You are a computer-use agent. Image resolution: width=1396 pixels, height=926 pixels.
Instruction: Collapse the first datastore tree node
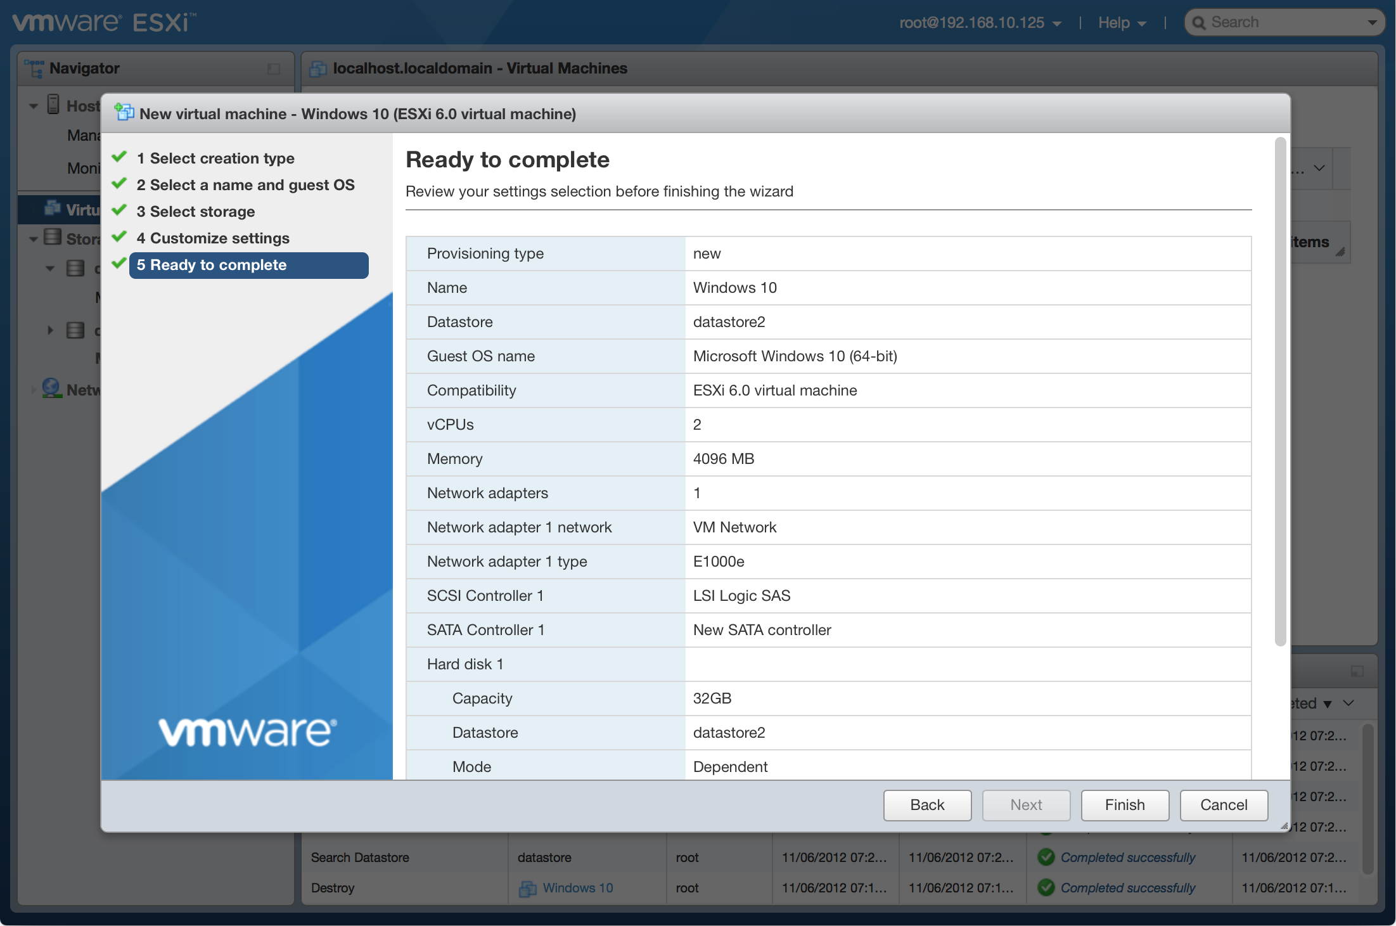coord(50,269)
